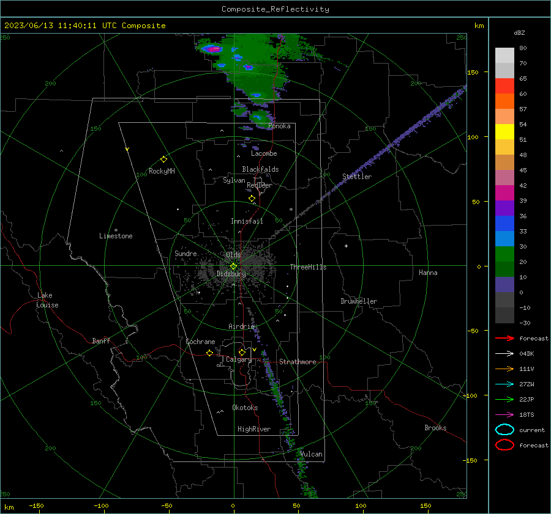Click the ThreeHills town label

pyautogui.click(x=308, y=267)
